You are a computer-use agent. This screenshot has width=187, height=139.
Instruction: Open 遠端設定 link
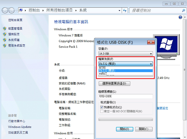coord(14,34)
